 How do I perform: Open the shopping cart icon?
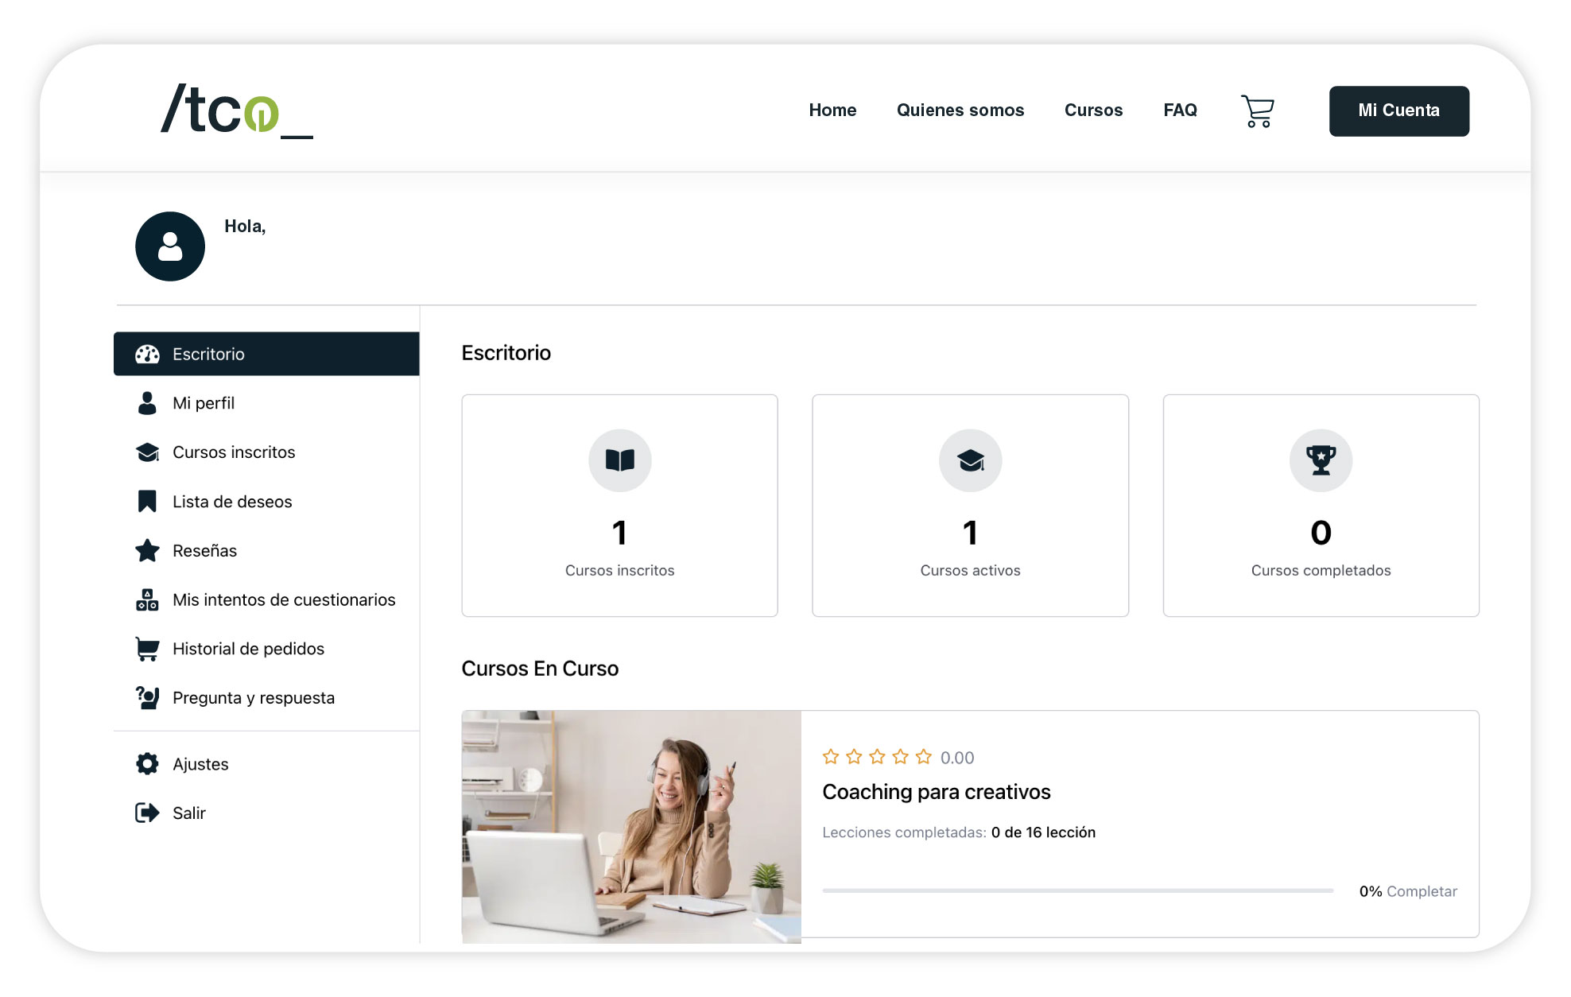1257,111
